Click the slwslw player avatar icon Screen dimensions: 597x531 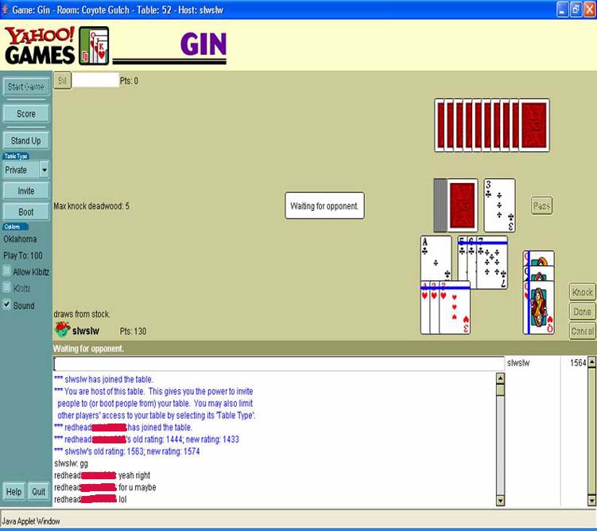point(62,330)
